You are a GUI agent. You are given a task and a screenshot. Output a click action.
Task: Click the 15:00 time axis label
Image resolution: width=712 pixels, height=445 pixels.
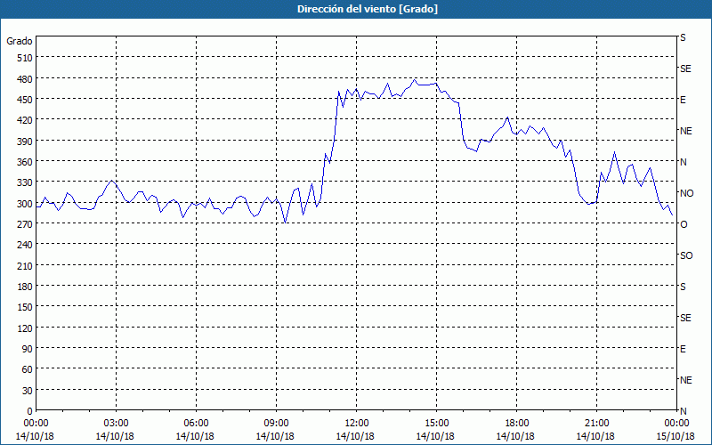(x=436, y=424)
